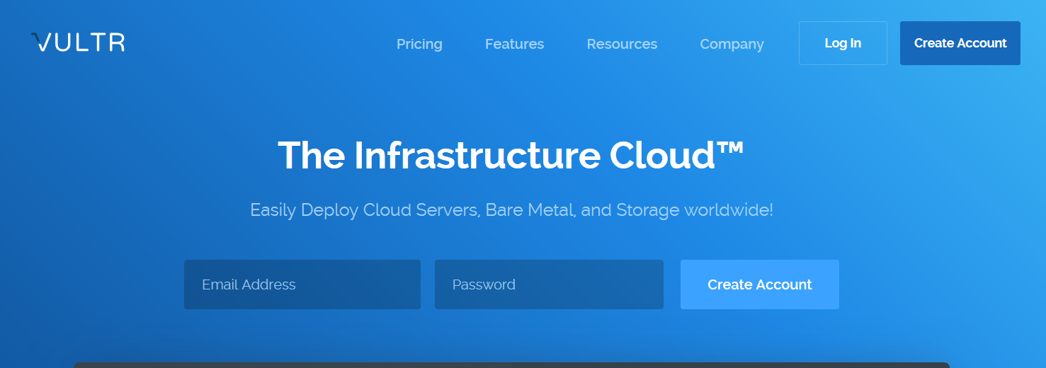Click the V mark of the Vultr logo

pos(41,42)
